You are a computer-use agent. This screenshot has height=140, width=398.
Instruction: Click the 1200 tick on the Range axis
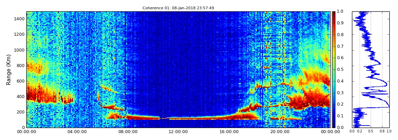19,34
